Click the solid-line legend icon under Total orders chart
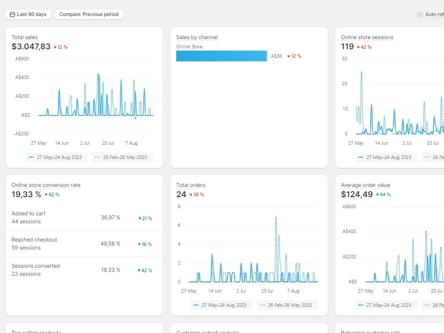The height and width of the screenshot is (333, 444). point(196,305)
